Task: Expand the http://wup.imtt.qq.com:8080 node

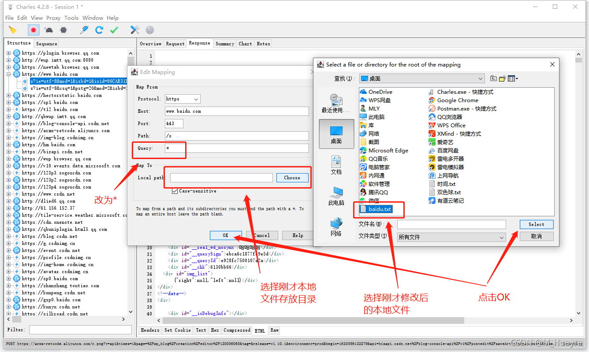Action: pos(9,60)
